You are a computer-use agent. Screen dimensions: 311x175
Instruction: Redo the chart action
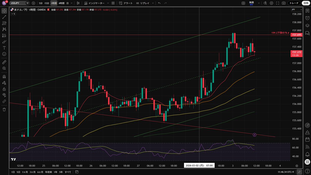(x=166, y=3)
